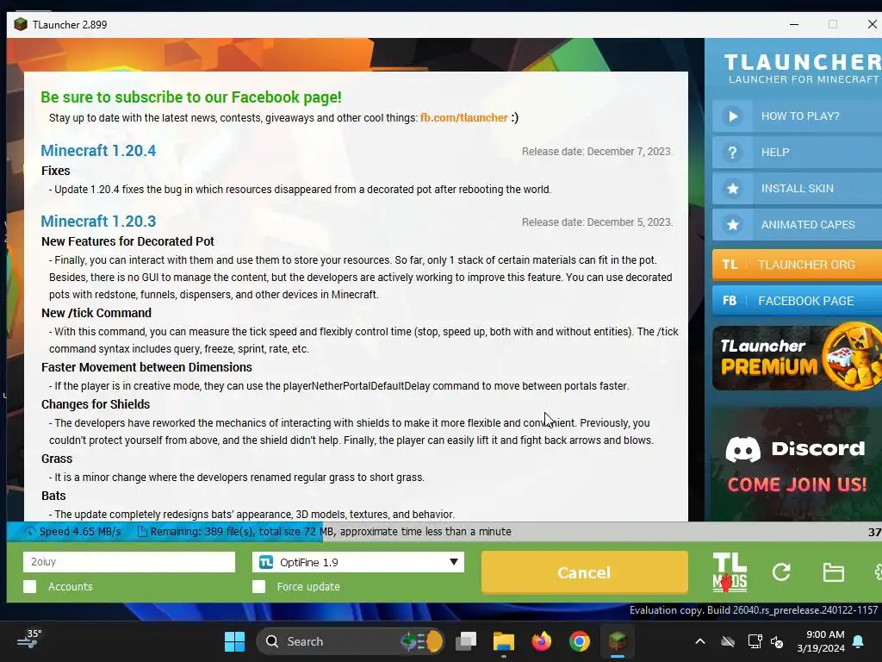
Task: Open the Minecraft 1.20.4 heading link
Action: click(x=98, y=151)
